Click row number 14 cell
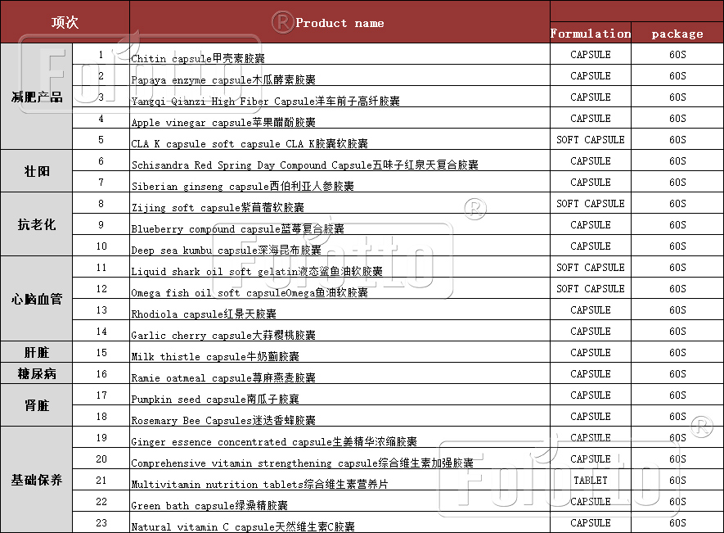The height and width of the screenshot is (533, 724). click(x=101, y=331)
